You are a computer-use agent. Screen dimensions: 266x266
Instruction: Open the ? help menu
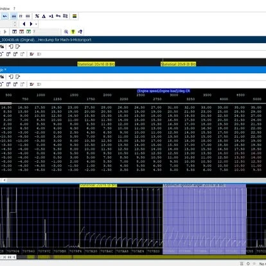pos(14,8)
